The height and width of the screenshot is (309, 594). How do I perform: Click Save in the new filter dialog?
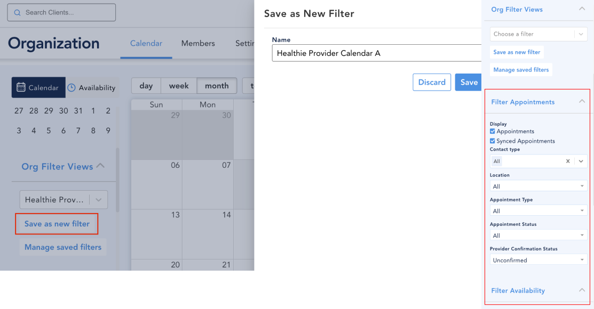(469, 82)
